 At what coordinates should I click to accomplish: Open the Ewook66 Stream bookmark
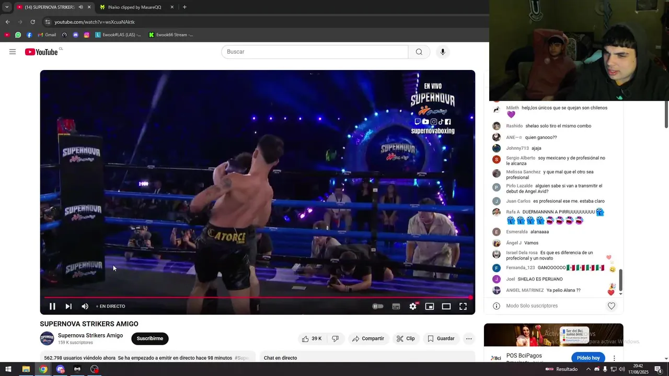pos(171,35)
